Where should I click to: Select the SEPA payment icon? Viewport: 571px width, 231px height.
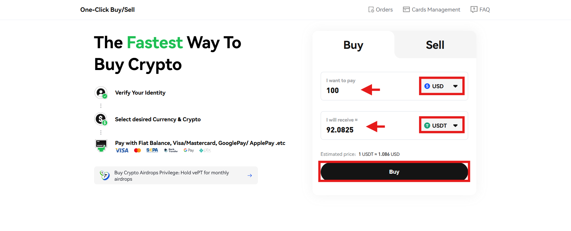152,150
